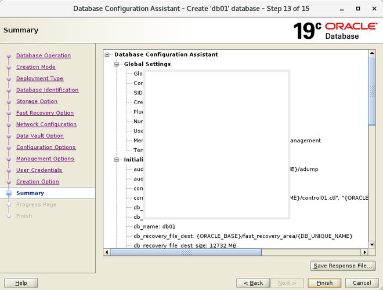Select the current Summary step

30,193
